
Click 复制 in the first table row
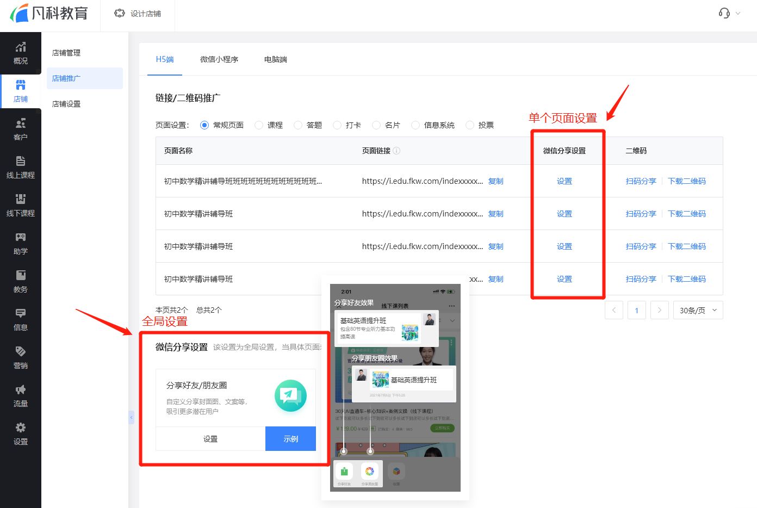[x=496, y=181]
